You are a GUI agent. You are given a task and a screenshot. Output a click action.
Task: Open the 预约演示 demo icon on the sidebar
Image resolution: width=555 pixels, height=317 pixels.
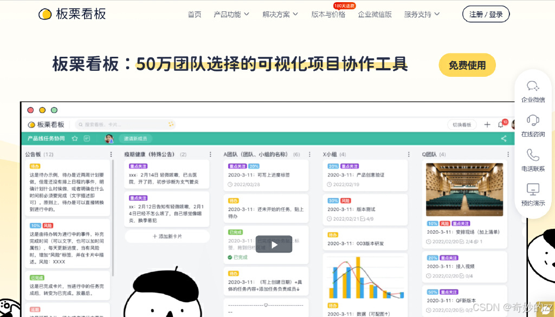533,188
